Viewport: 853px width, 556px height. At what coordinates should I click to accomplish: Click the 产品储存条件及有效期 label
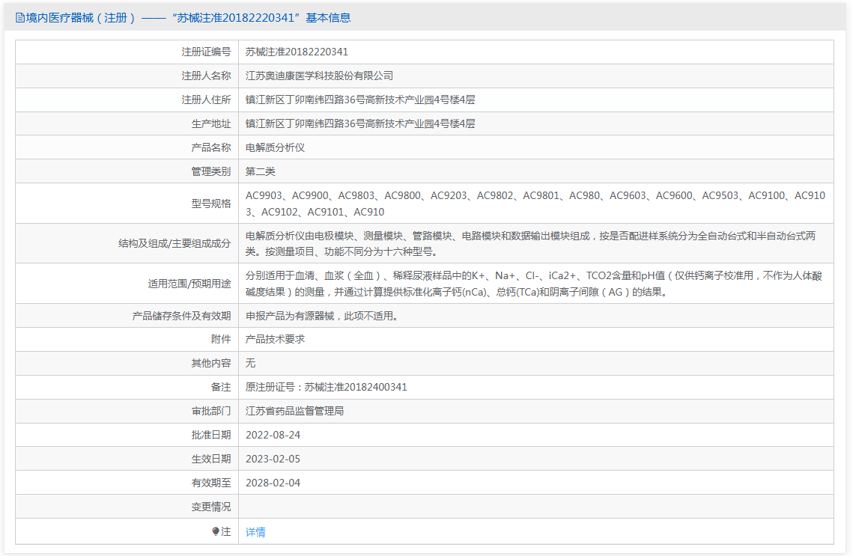coord(182,316)
